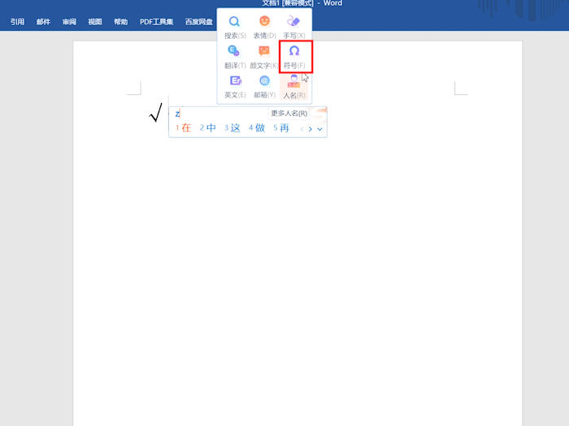Choose candidate 4 做
569x426 pixels.
tap(257, 128)
